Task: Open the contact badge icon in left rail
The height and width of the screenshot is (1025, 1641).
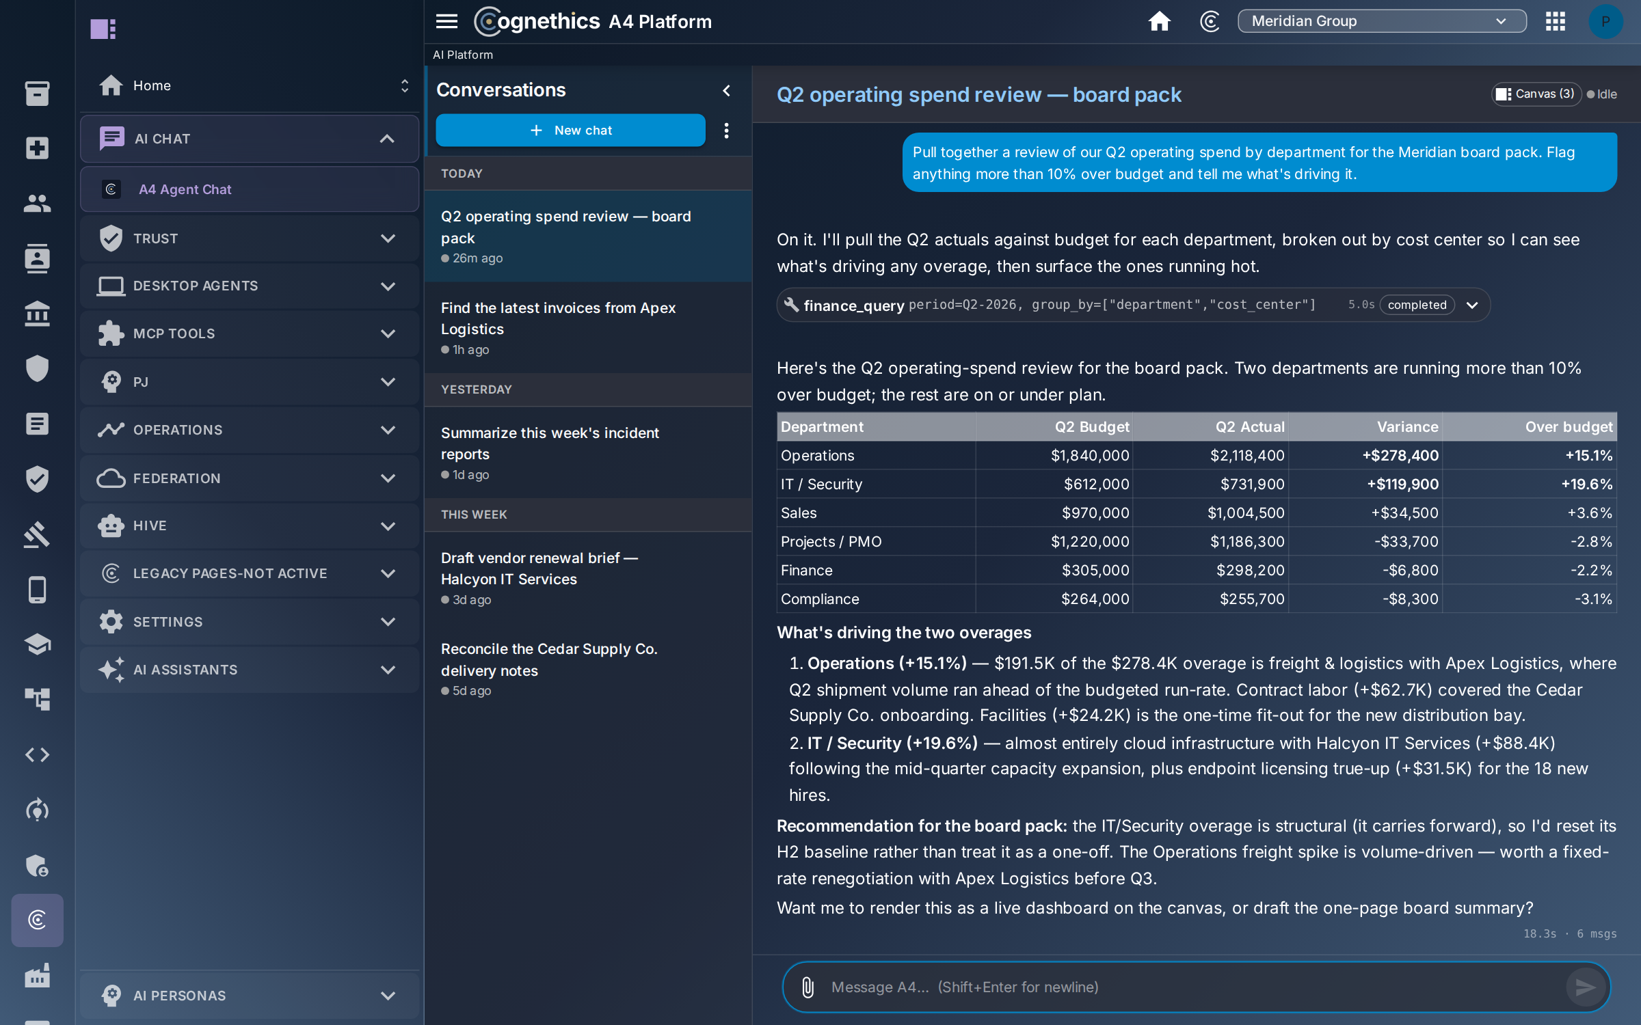Action: [37, 258]
